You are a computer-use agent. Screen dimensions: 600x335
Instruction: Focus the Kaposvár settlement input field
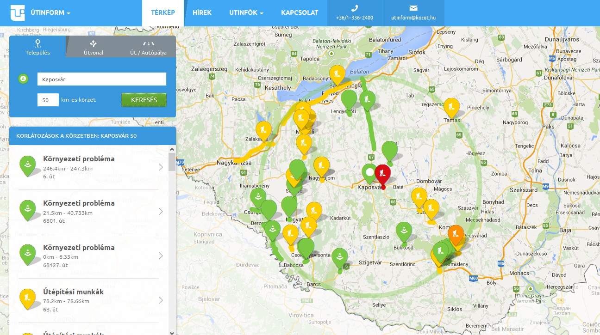[x=102, y=79]
